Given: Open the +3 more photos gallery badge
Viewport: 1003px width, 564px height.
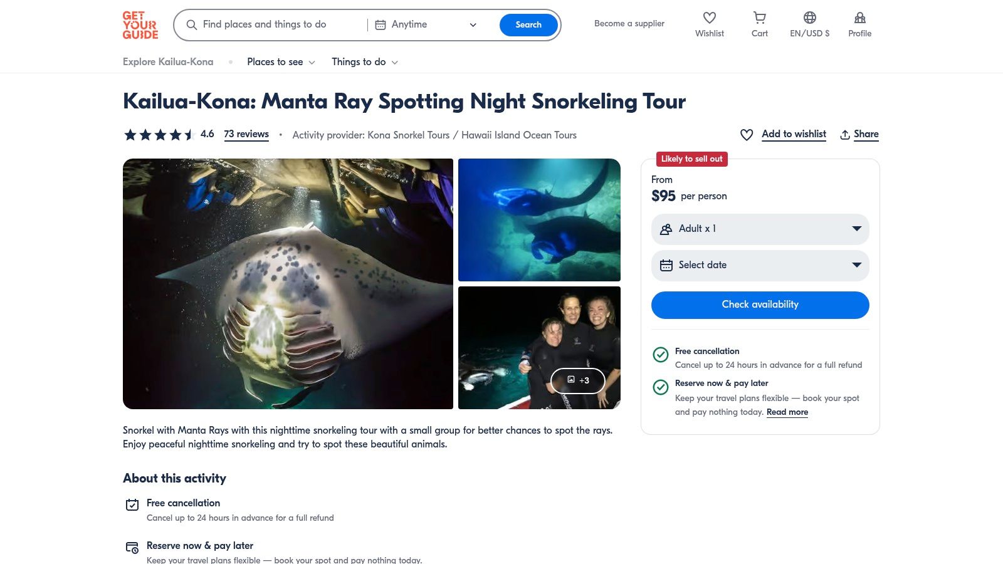Looking at the screenshot, I should coord(577,380).
